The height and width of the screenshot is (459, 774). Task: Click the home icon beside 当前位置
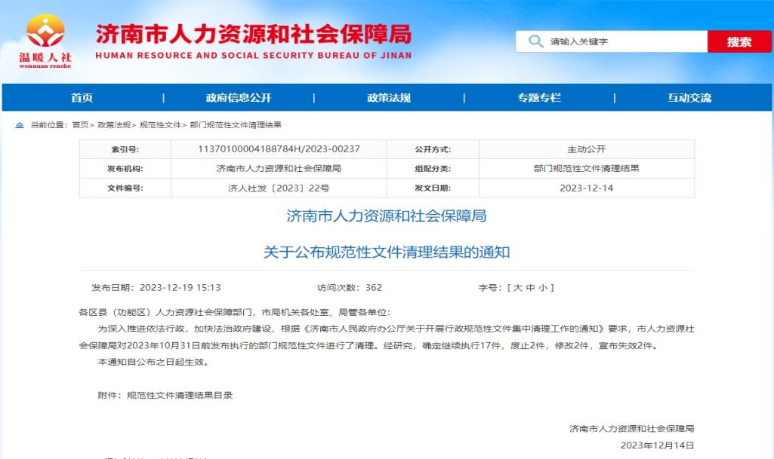point(20,125)
